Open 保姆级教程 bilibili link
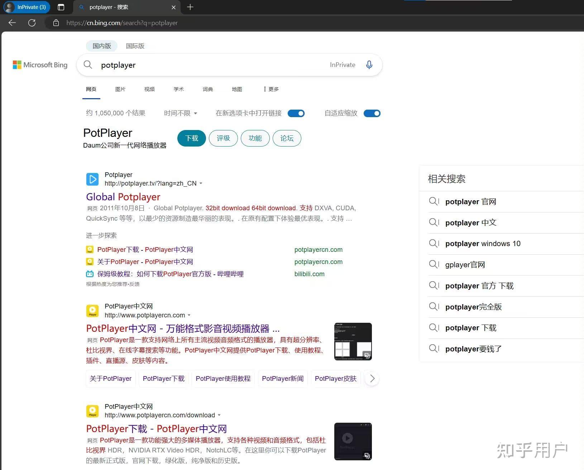 click(x=170, y=274)
